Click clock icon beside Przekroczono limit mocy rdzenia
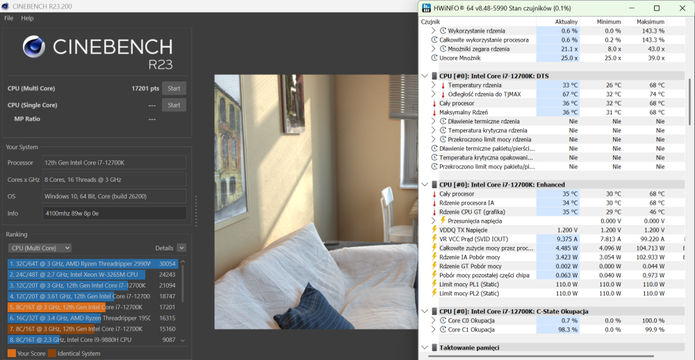Image resolution: width=695 pixels, height=360 pixels. pos(443,139)
